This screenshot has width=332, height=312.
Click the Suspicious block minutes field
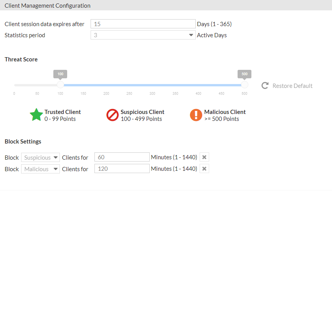tap(122, 157)
